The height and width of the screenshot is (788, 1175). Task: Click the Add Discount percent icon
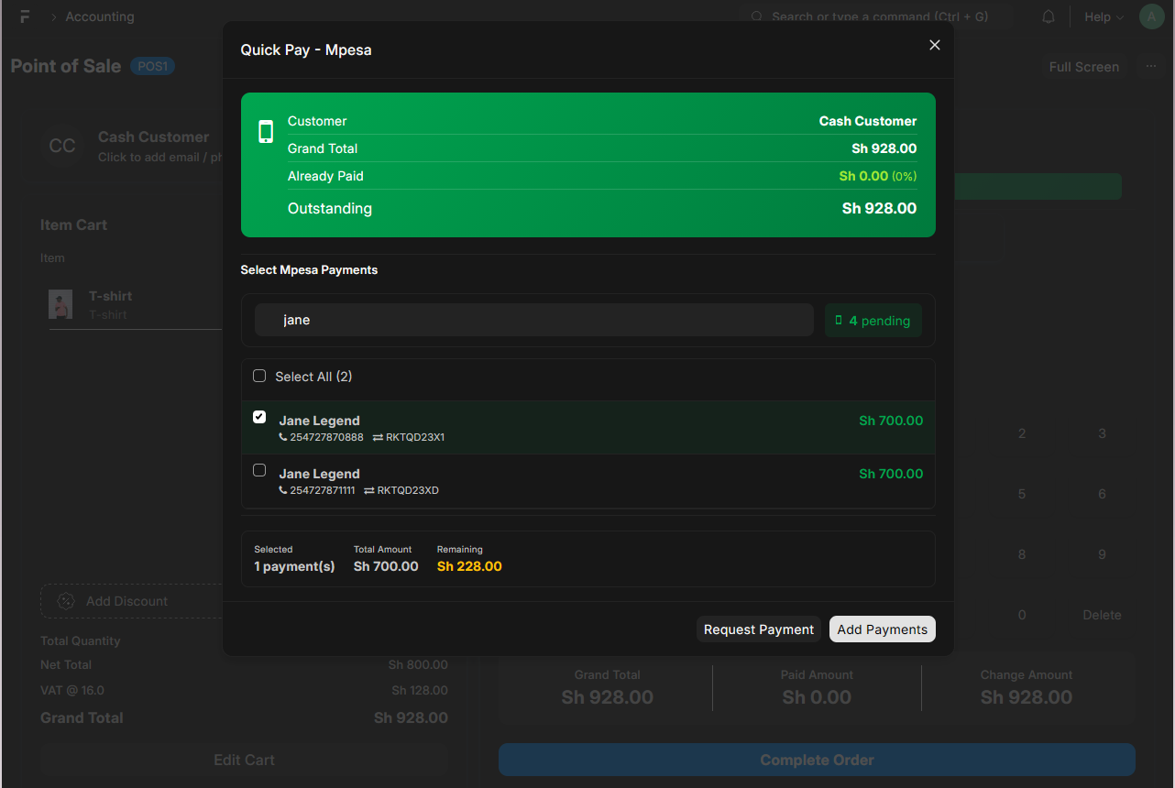(66, 601)
